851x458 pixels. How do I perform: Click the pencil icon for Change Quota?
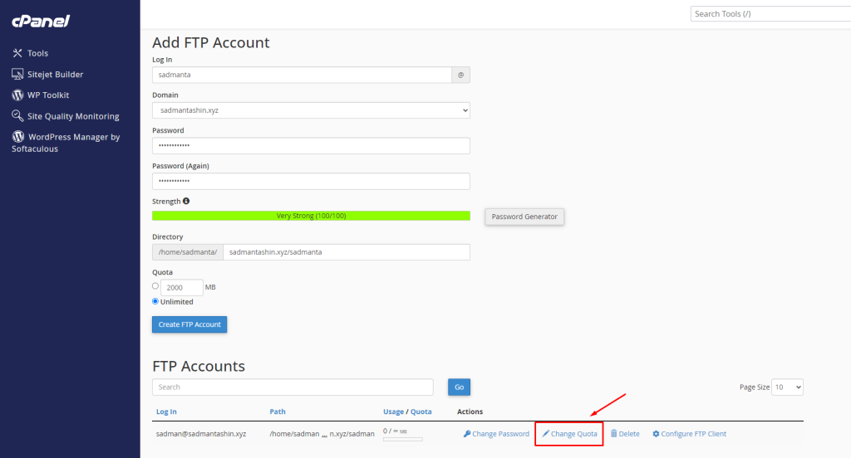pyautogui.click(x=546, y=434)
